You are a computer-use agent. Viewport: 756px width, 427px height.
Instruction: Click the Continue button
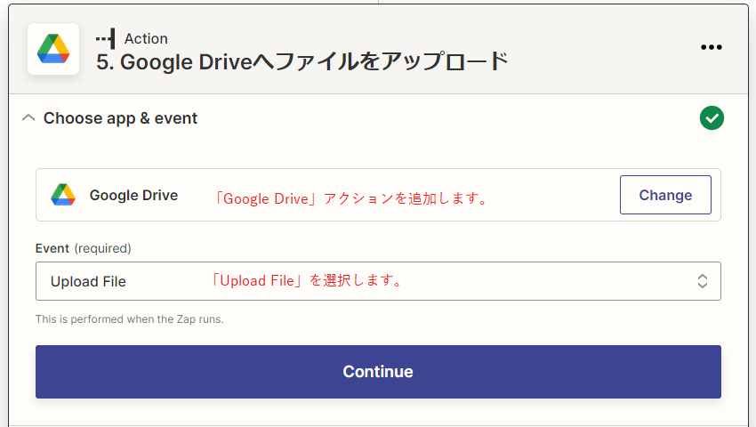378,372
